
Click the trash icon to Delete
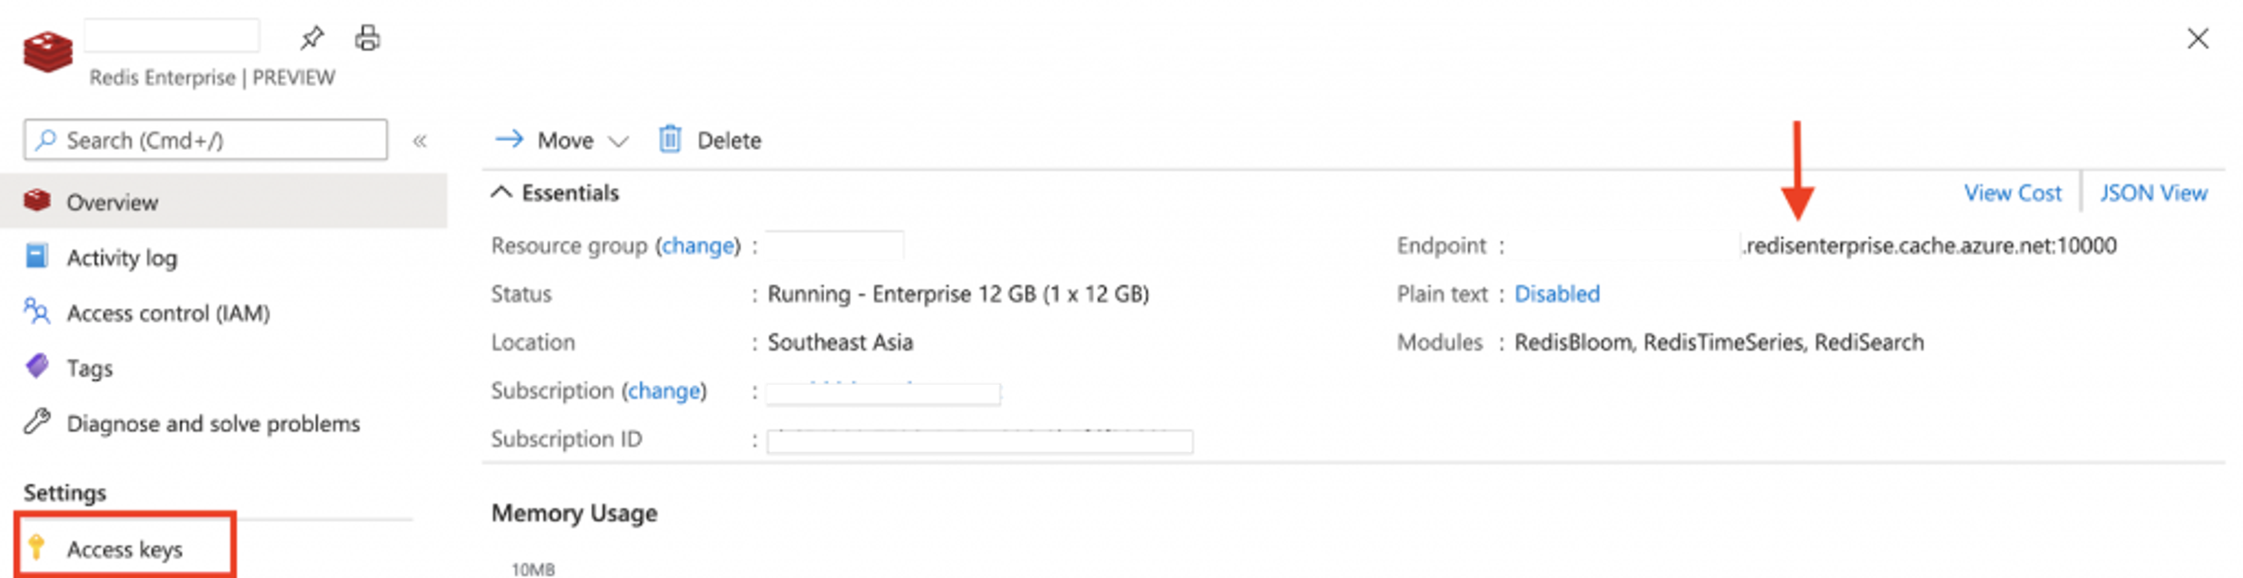click(x=669, y=140)
